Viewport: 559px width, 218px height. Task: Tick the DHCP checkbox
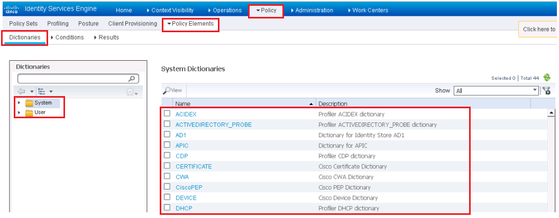pos(167,207)
